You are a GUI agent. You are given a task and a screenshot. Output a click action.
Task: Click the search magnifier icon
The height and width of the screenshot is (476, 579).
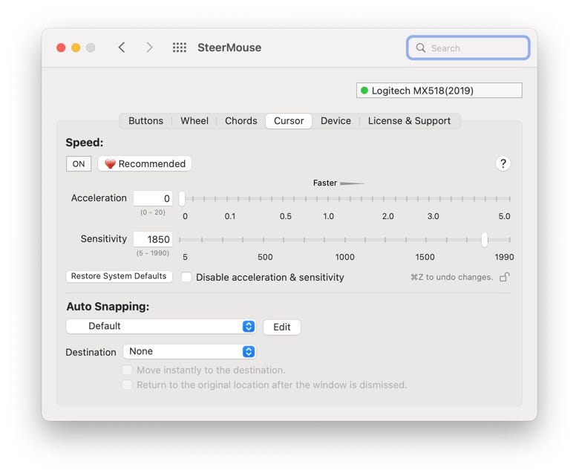click(421, 48)
